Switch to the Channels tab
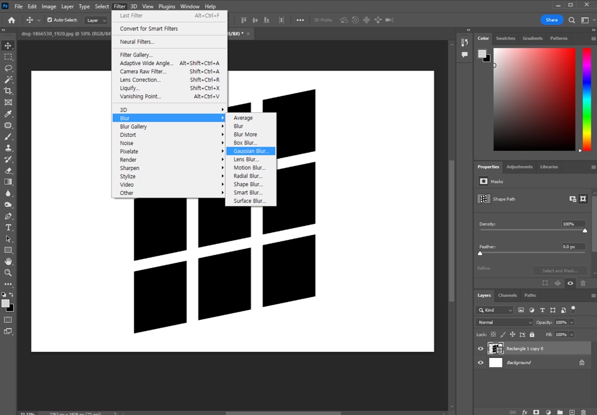 pos(507,295)
